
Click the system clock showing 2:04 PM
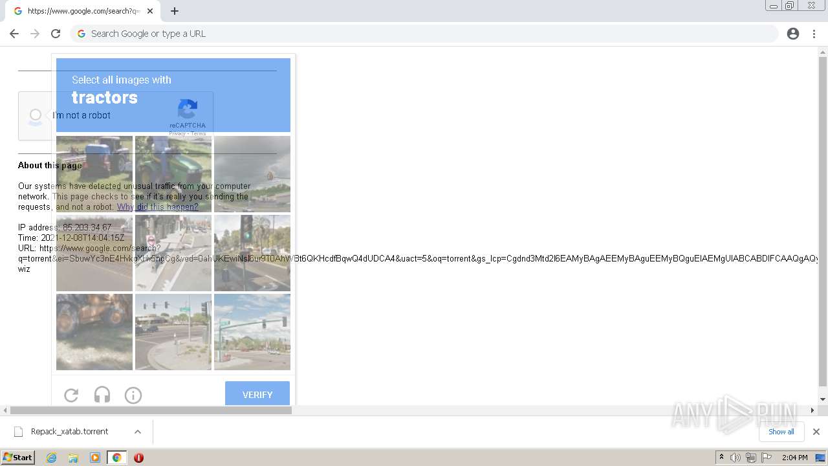click(794, 458)
